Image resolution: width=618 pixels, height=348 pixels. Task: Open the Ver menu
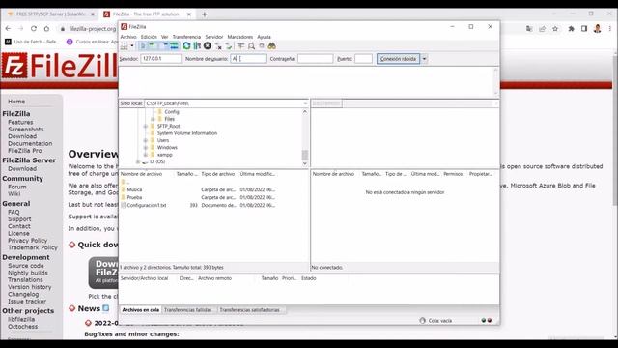pos(165,37)
